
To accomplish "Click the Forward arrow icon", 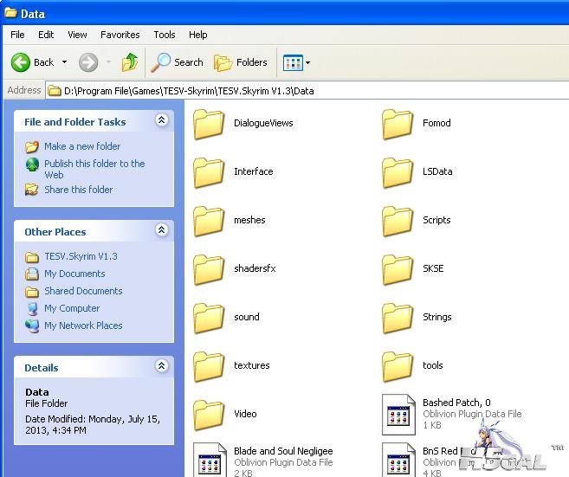I will click(88, 62).
